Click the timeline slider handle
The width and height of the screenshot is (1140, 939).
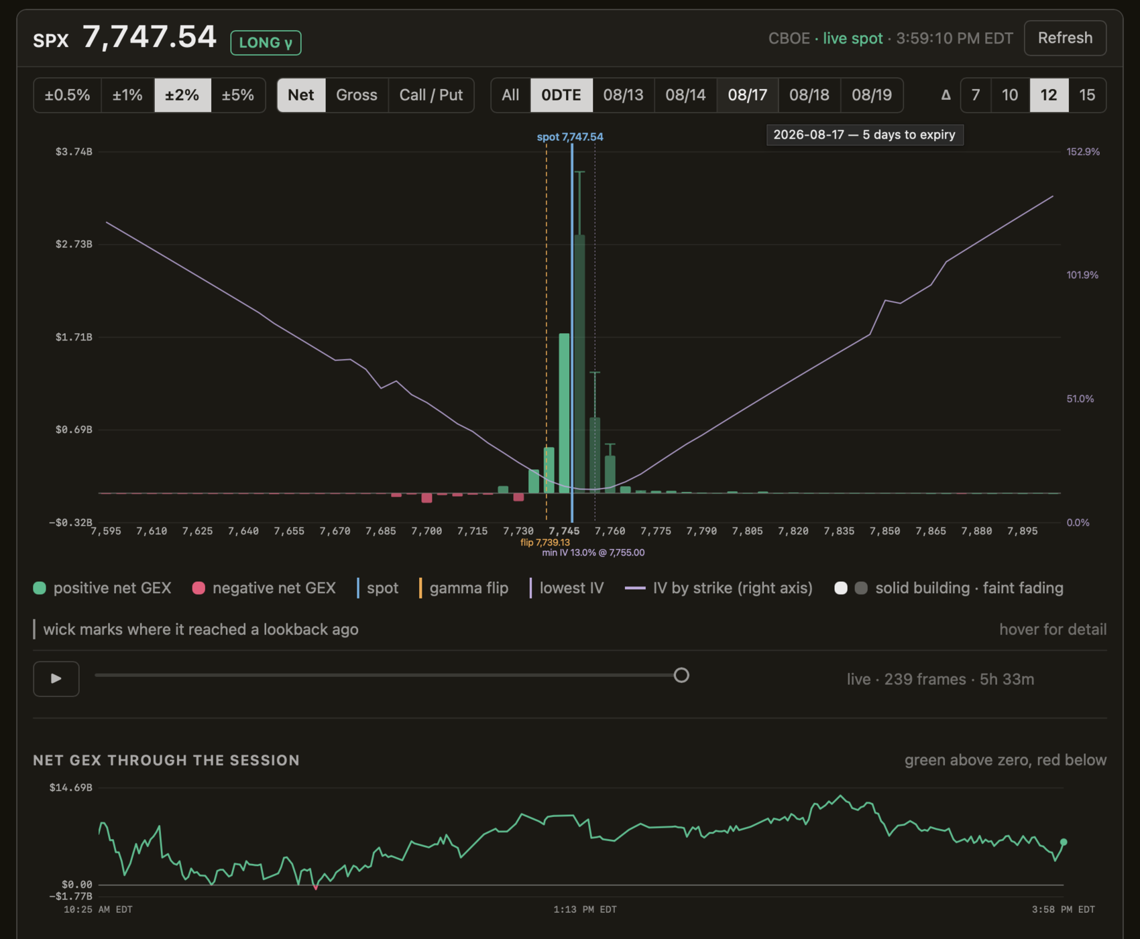coord(681,675)
